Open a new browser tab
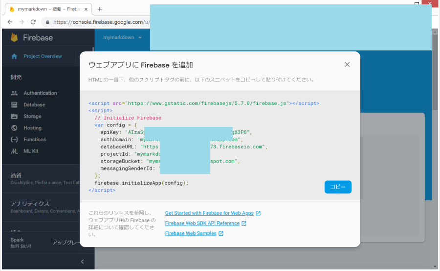The width and height of the screenshot is (440, 271). (100, 9)
